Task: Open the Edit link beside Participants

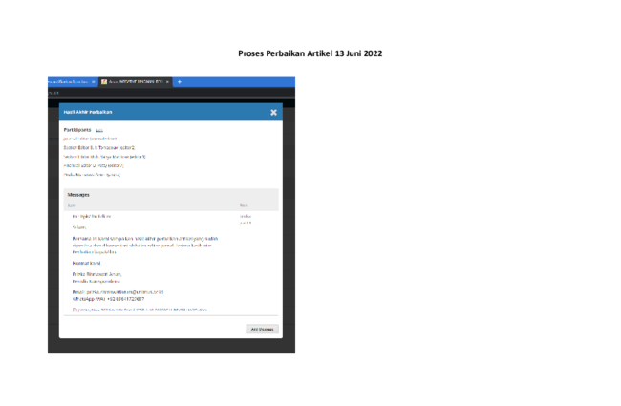Action: coord(99,130)
